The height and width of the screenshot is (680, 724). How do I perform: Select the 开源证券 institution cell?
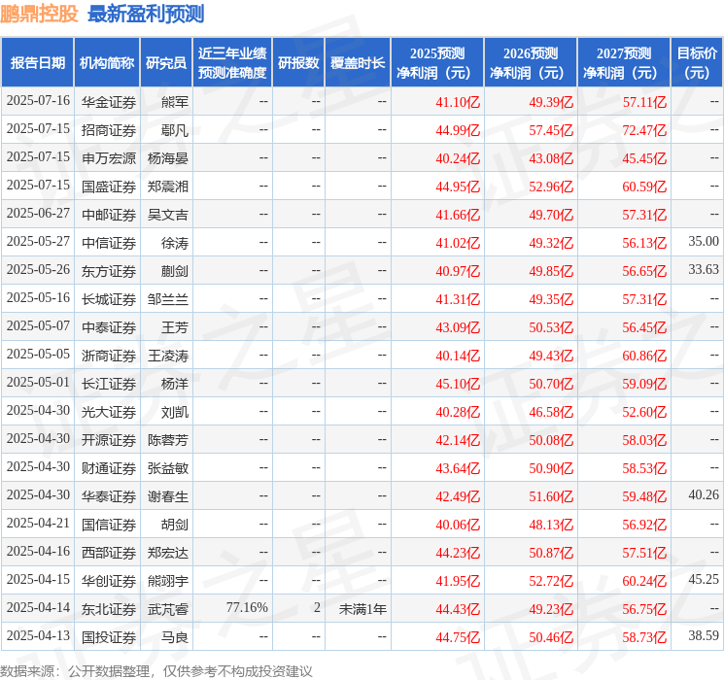109,440
